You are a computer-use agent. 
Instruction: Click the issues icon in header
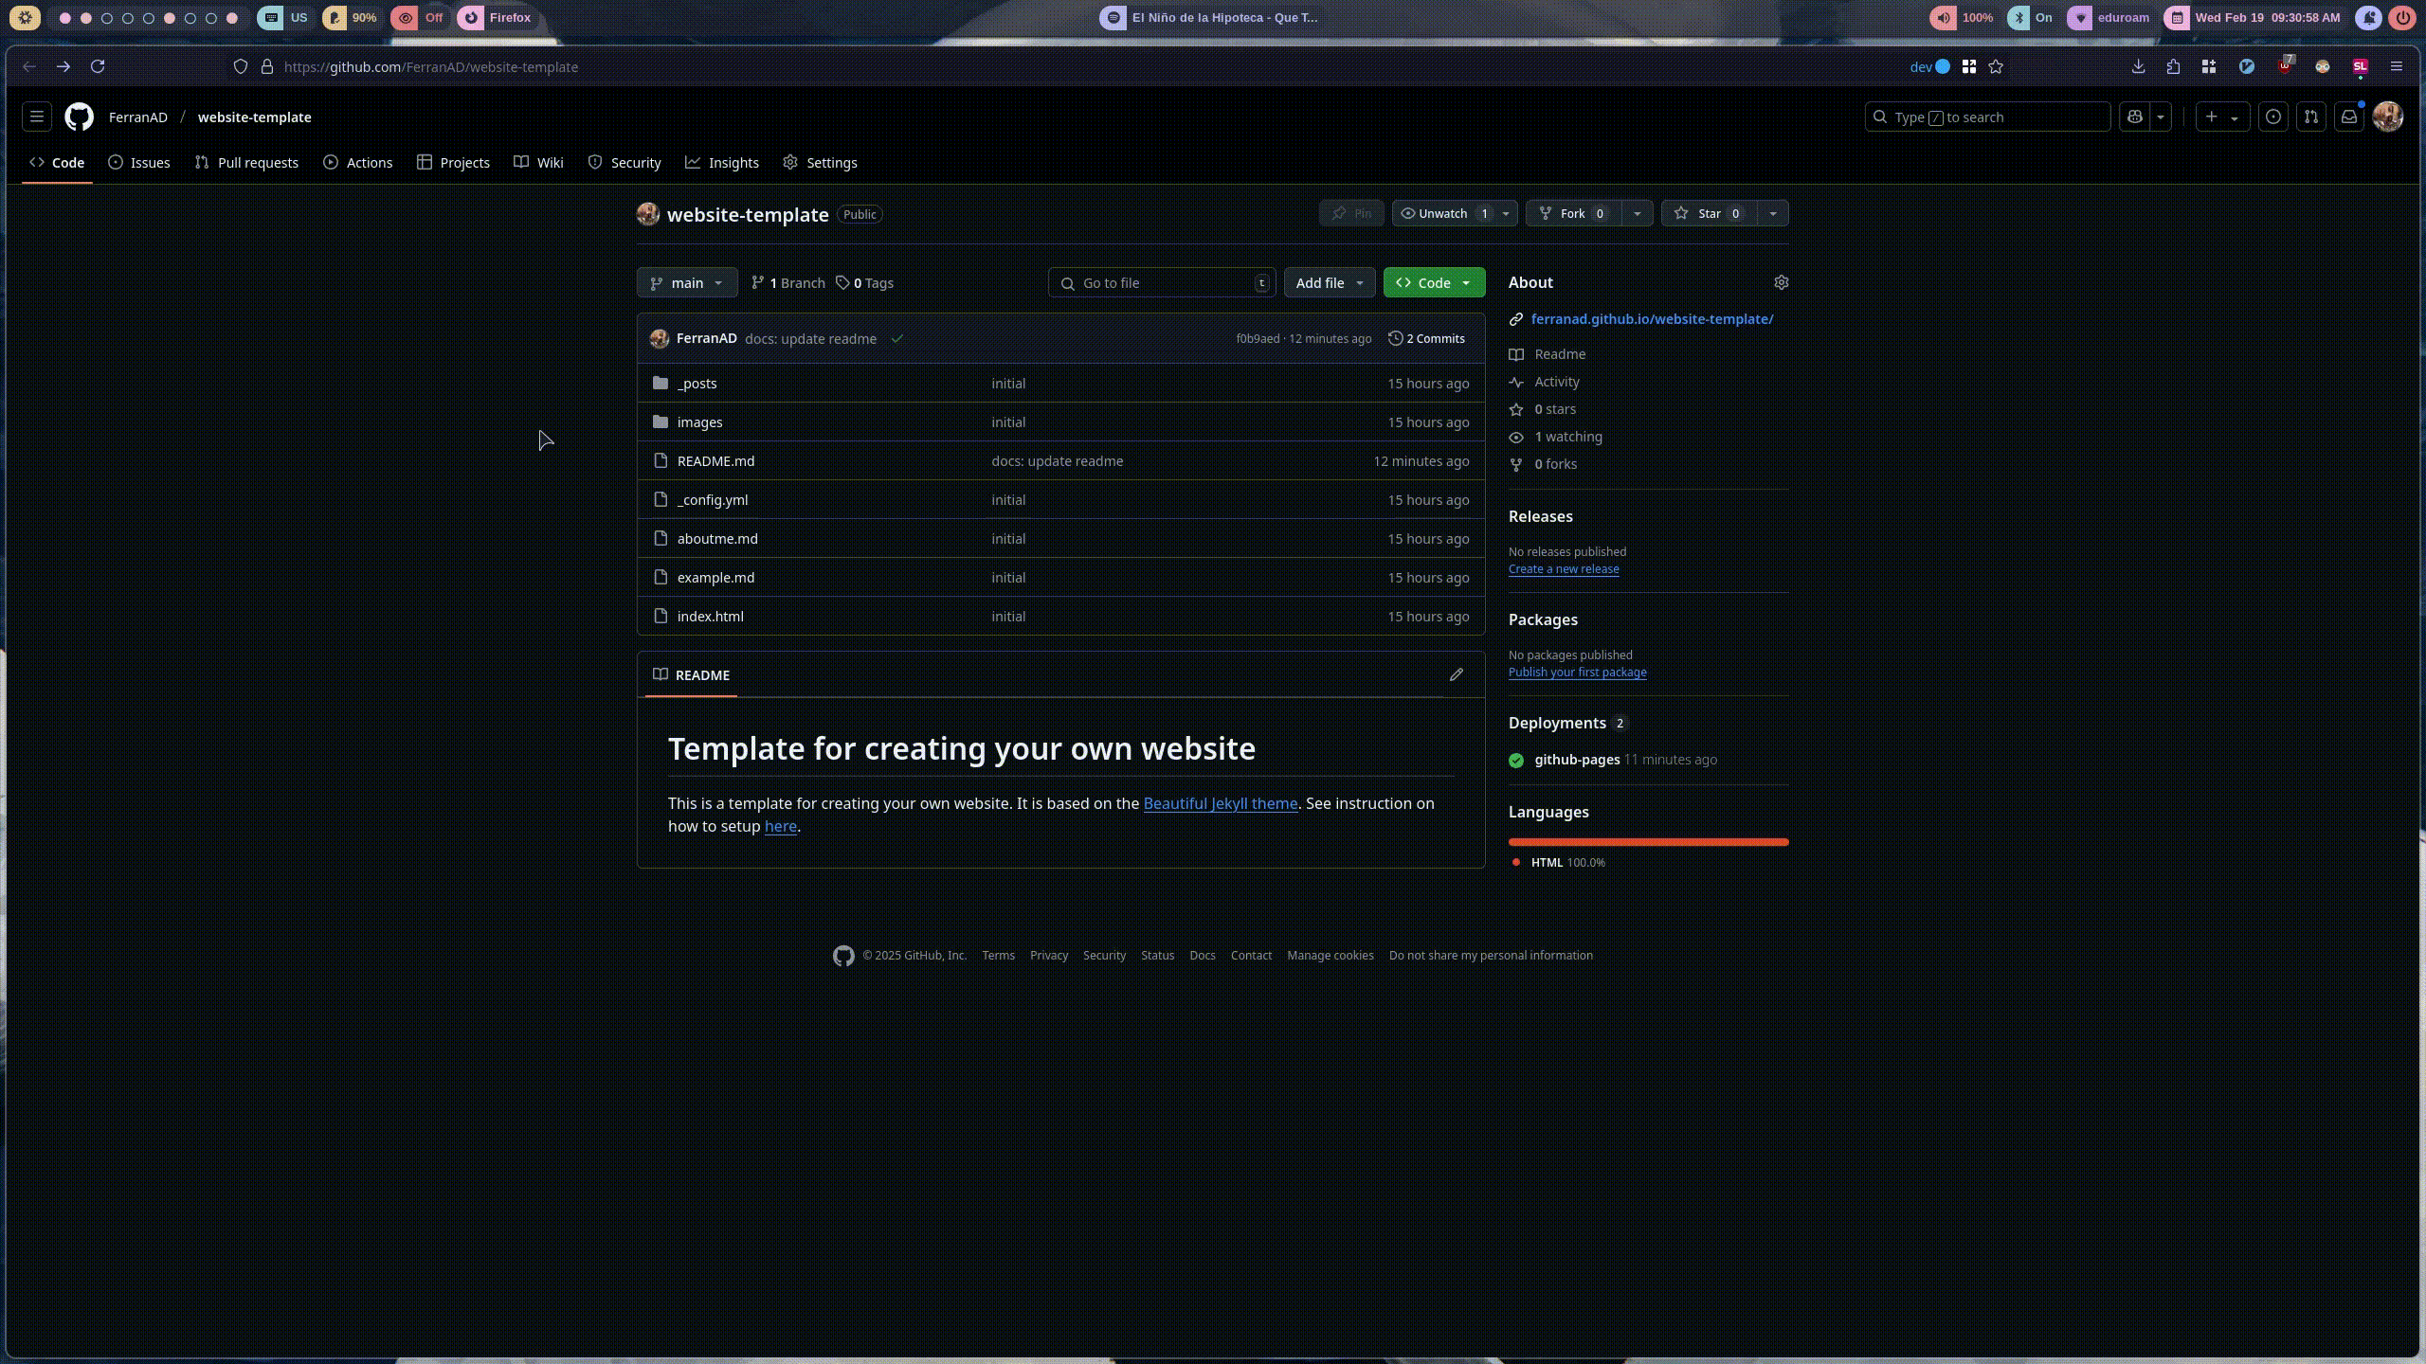[2272, 117]
